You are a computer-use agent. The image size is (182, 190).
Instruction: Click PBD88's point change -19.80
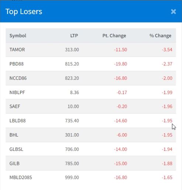click(x=120, y=64)
